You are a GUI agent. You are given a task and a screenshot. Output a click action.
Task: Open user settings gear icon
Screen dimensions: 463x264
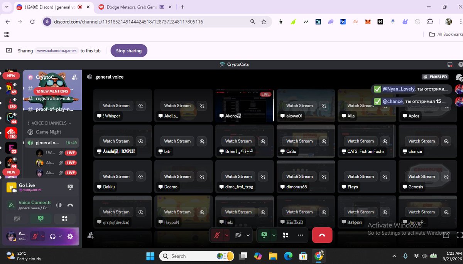click(x=70, y=237)
